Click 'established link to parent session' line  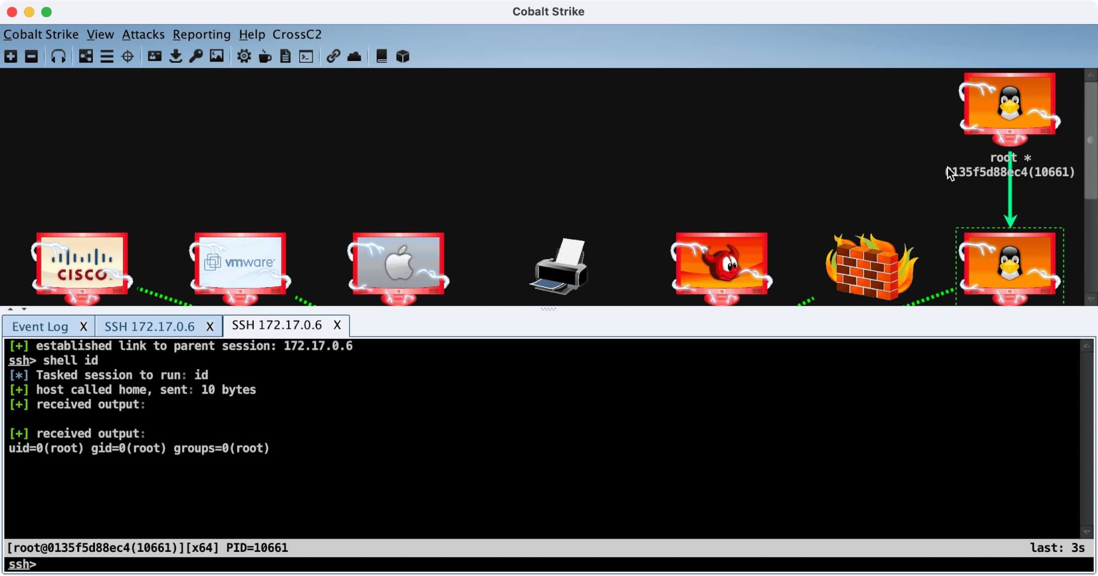[181, 345]
